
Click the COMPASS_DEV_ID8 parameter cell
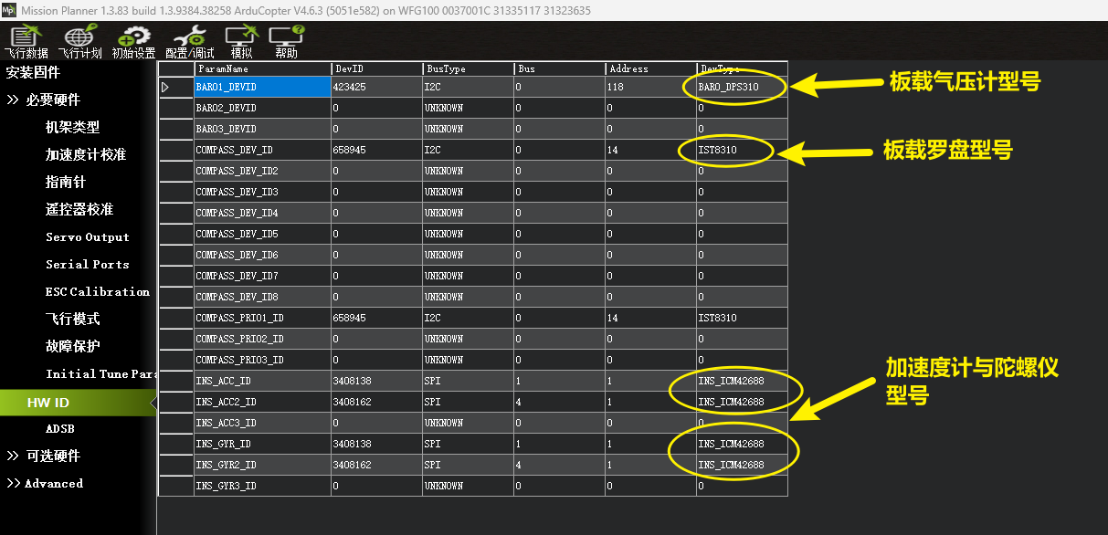pyautogui.click(x=262, y=297)
